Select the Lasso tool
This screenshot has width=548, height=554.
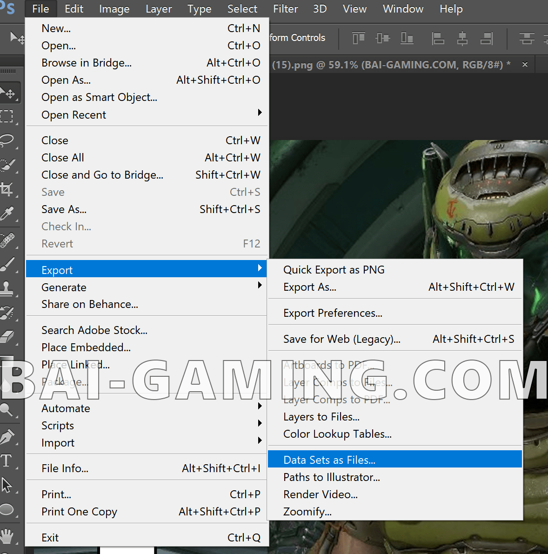pos(7,140)
